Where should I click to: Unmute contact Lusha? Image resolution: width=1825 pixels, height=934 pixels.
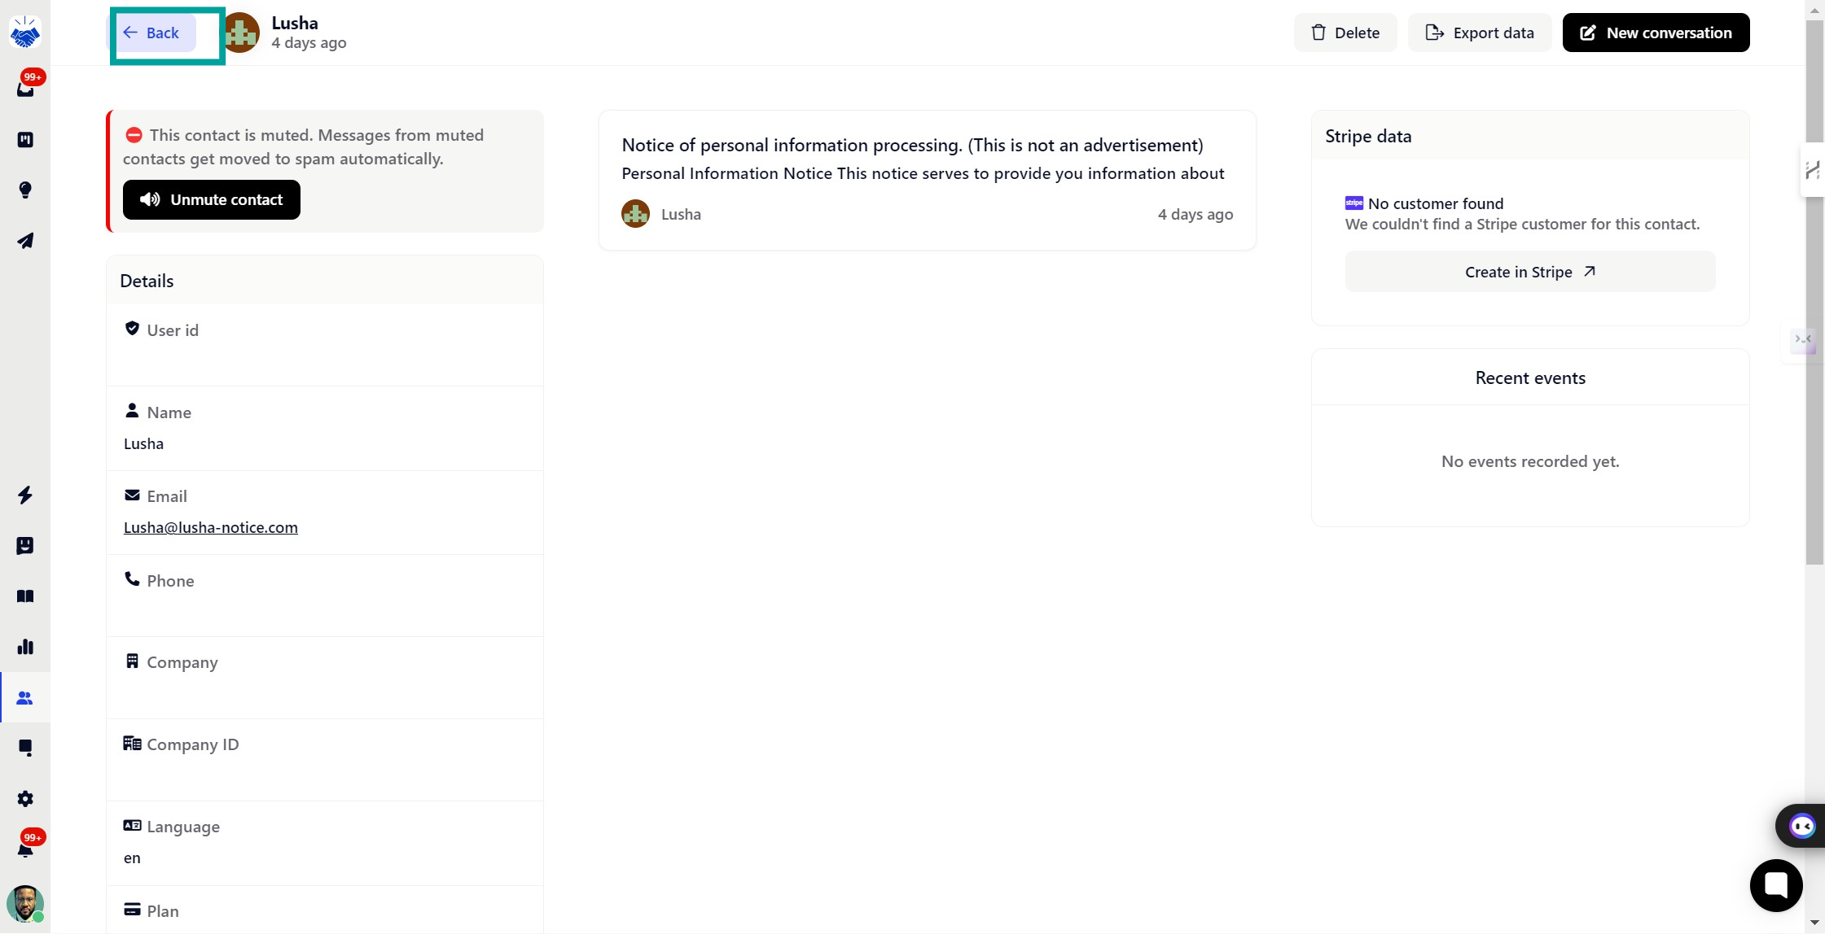coord(212,200)
